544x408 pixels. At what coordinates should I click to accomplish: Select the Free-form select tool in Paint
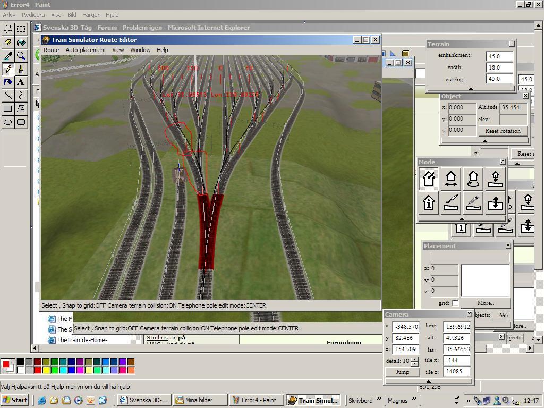(8, 29)
